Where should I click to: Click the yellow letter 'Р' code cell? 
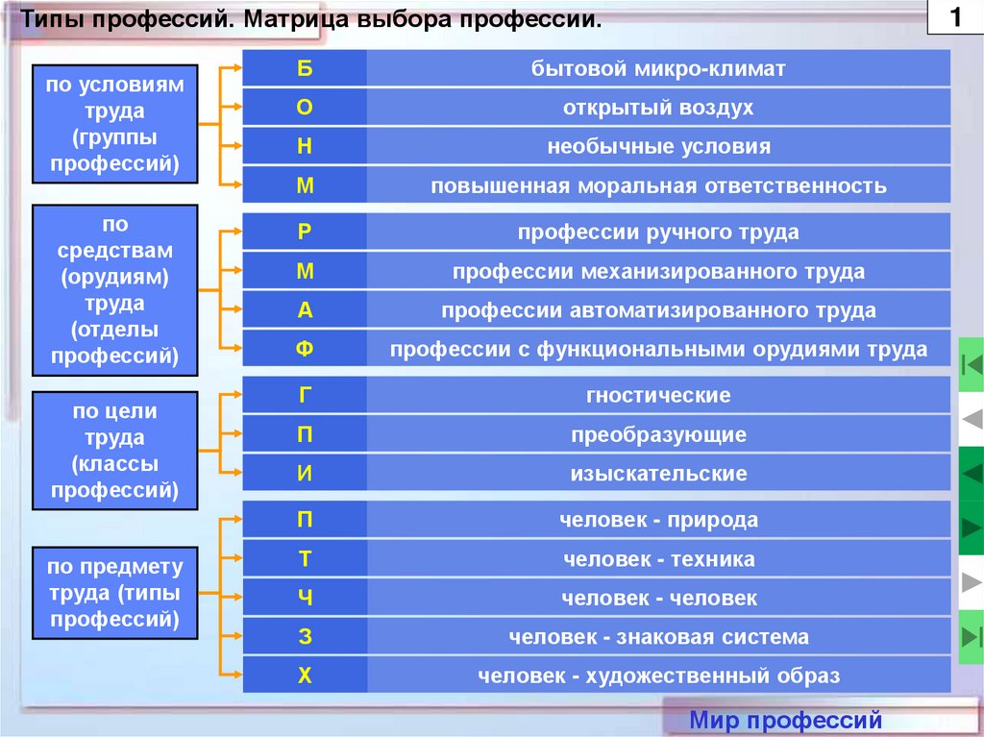(x=305, y=232)
